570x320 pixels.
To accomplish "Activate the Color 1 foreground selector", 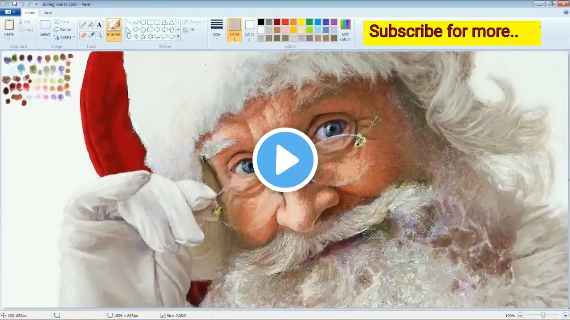I will 235,30.
